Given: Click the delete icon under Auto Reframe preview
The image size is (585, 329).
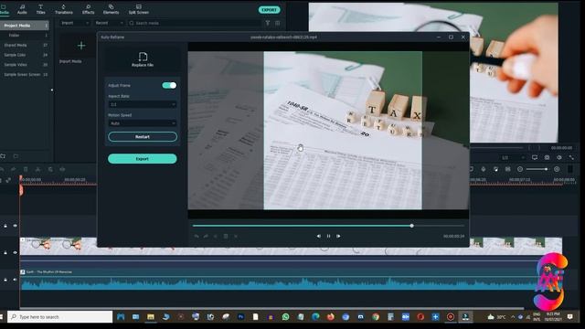Looking at the screenshot, I should pos(226,236).
